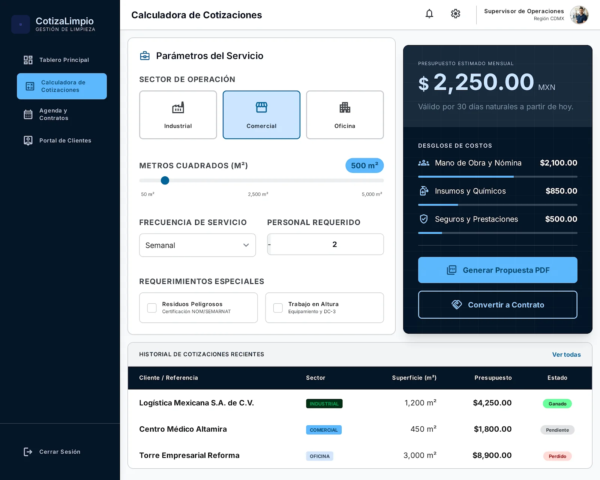This screenshot has width=600, height=480.
Task: Click the COMERCIAL sector tag
Action: 324,430
